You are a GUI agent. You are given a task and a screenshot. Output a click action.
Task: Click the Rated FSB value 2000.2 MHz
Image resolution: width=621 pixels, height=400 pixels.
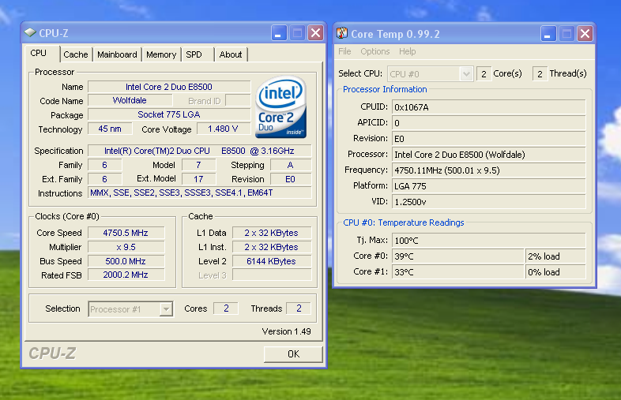tap(126, 275)
